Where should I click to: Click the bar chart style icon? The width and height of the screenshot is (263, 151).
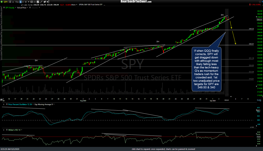tap(35, 2)
